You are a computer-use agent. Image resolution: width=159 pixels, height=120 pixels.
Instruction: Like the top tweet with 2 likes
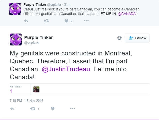66,21
